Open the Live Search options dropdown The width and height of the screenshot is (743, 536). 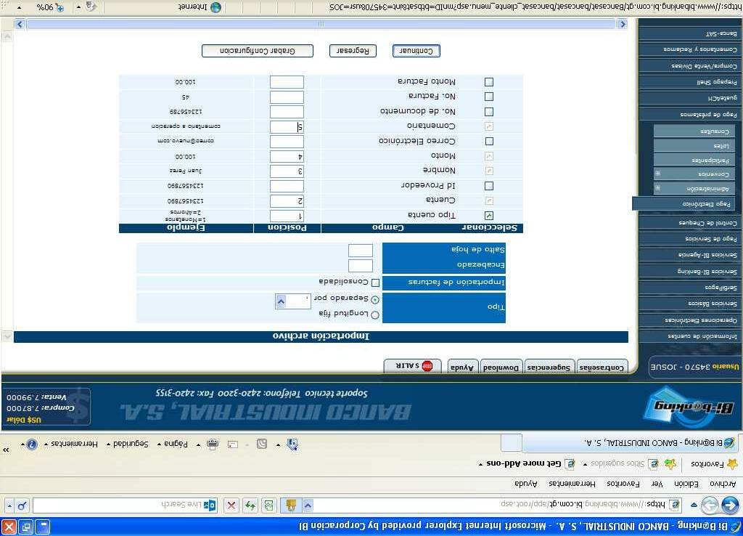9,506
